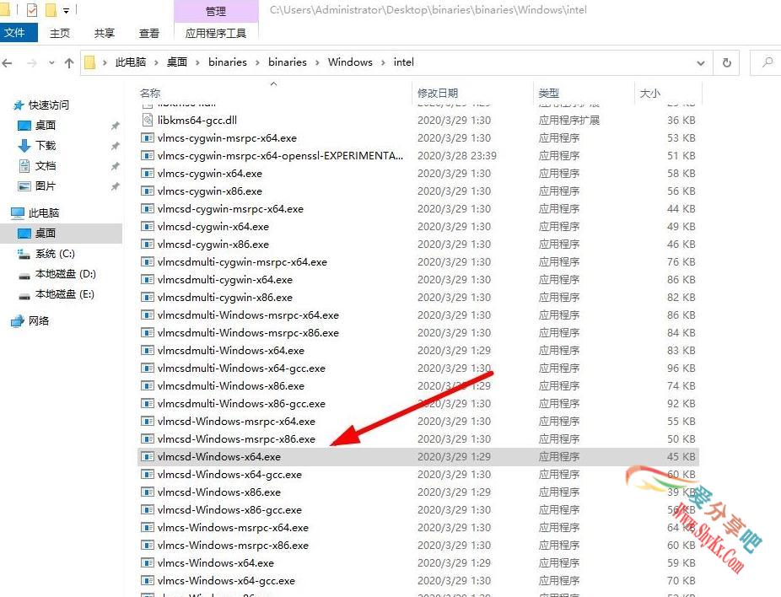Image resolution: width=781 pixels, height=597 pixels.
Task: Switch to the 主页 ribbon tab
Action: (x=60, y=33)
